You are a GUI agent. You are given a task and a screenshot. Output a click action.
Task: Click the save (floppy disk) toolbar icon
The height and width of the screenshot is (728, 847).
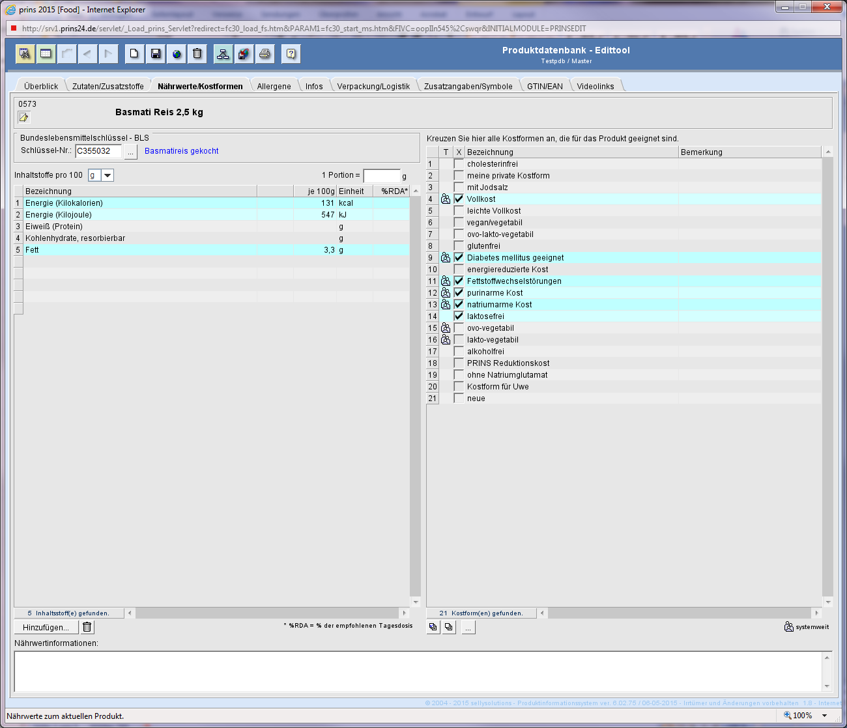[155, 54]
